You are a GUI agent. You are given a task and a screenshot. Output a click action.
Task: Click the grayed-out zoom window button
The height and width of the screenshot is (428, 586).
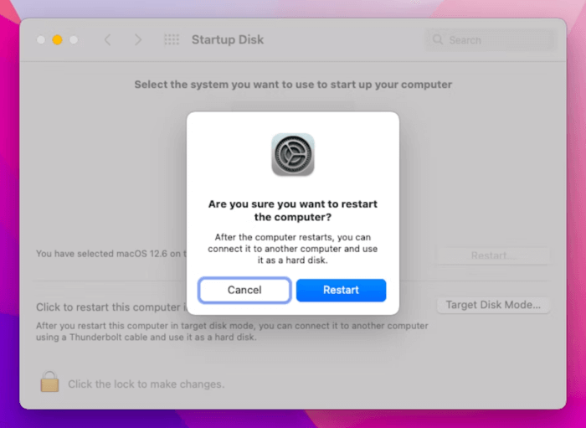coord(74,39)
